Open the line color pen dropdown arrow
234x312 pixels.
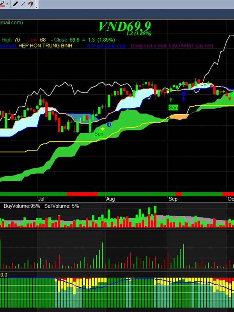[7, 4]
